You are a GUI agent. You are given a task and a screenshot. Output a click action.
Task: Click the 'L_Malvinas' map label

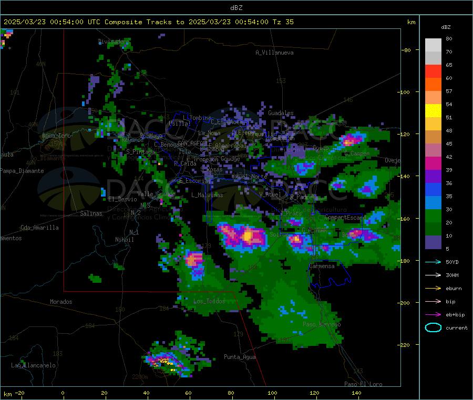[207, 195]
